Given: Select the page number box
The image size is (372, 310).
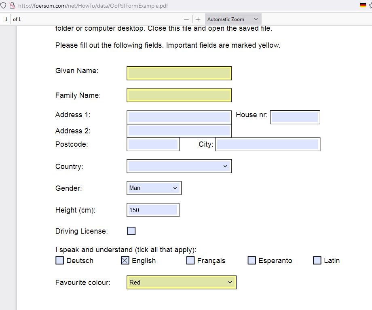Looking at the screenshot, I should click(6, 19).
